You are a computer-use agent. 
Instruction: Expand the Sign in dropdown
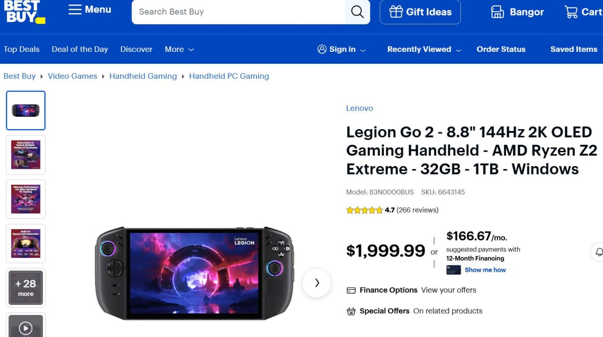[x=342, y=49]
